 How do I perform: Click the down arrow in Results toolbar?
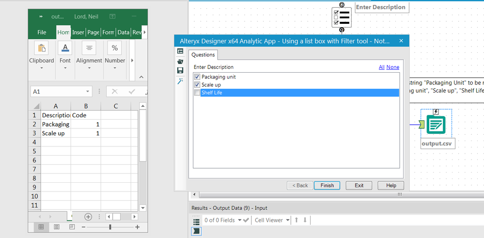tap(305, 220)
